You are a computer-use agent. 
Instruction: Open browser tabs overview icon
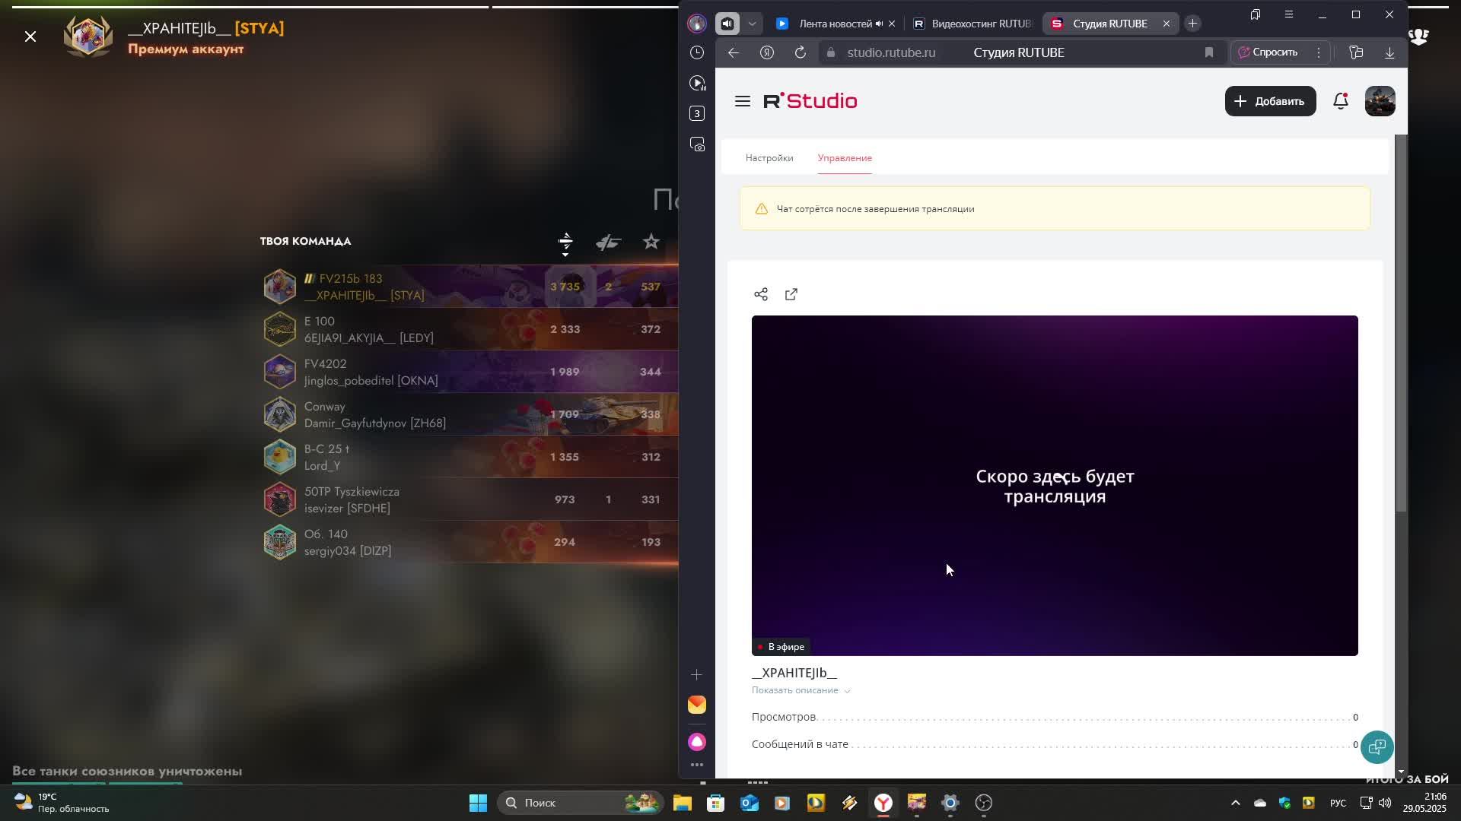pyautogui.click(x=1255, y=14)
